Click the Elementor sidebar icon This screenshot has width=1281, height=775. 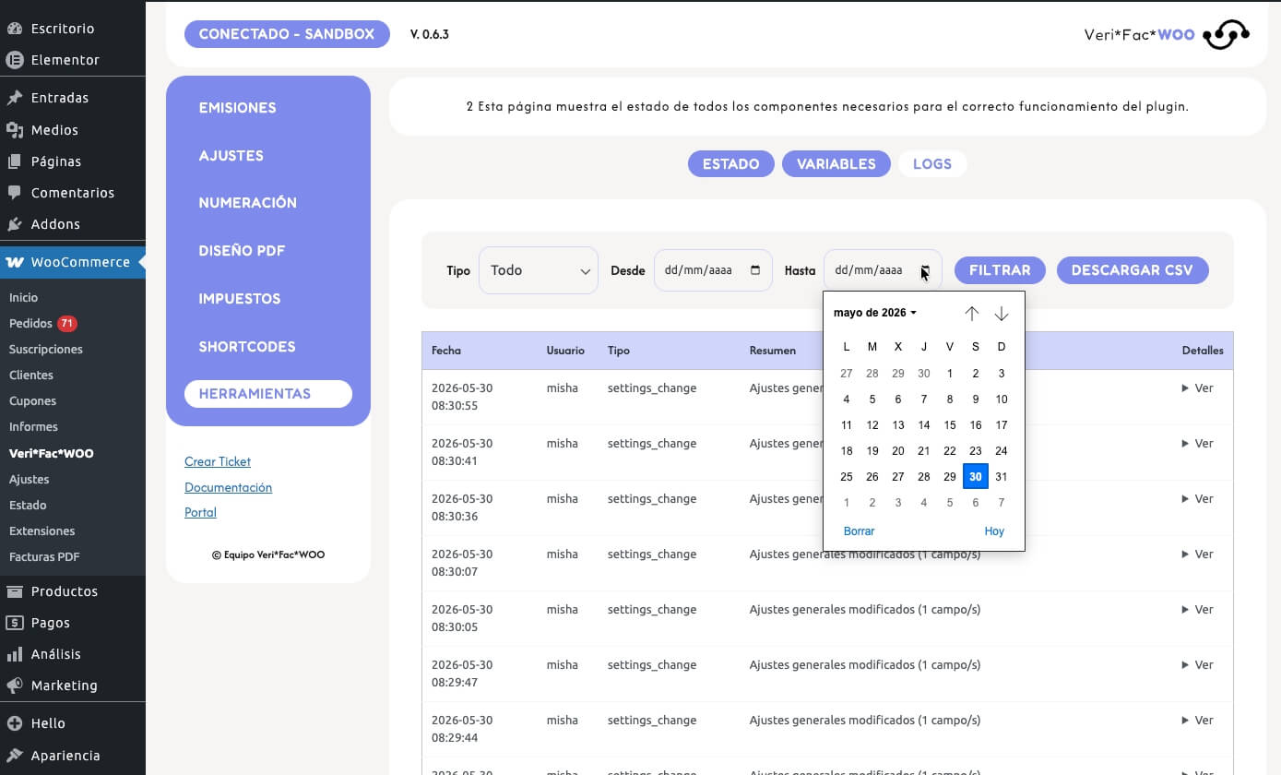click(15, 60)
